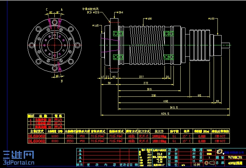Click PT1/4 in port row A
Image resolution: width=246 pixels, height=168 pixels.
[58, 120]
